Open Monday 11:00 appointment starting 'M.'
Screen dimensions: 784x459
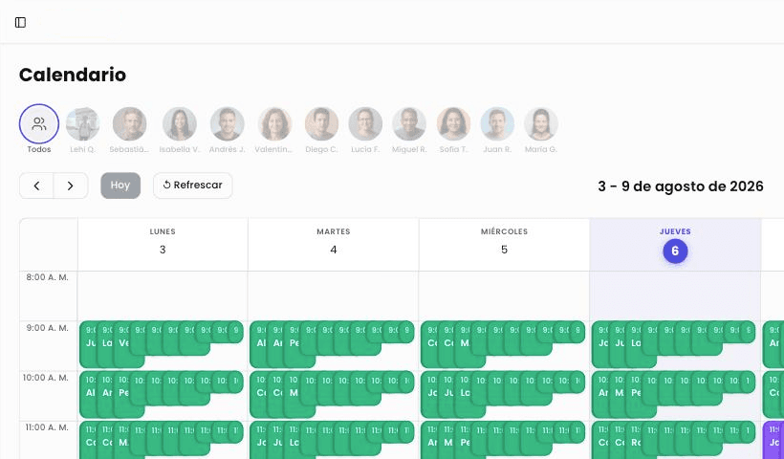pyautogui.click(x=122, y=440)
